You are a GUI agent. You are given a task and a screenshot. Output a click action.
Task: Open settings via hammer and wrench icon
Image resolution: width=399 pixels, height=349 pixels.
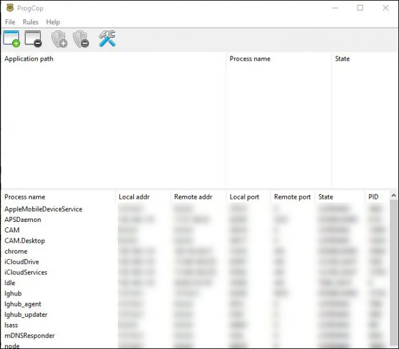107,39
